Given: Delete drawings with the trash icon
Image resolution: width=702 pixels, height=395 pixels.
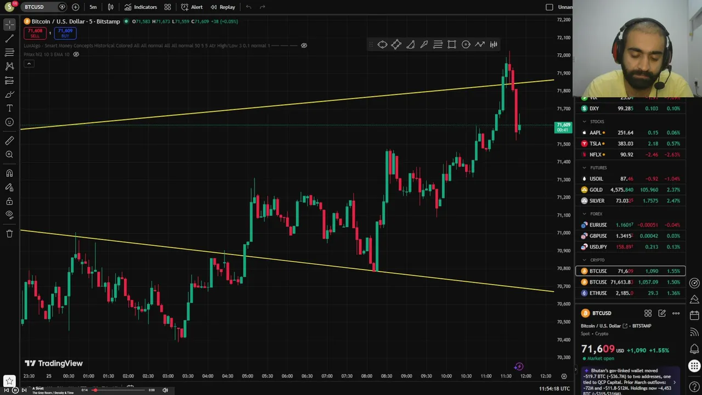Looking at the screenshot, I should coord(9,234).
